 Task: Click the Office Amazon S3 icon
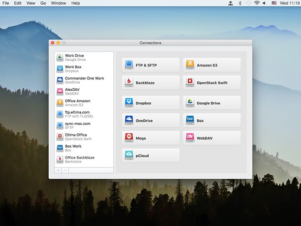pos(60,103)
